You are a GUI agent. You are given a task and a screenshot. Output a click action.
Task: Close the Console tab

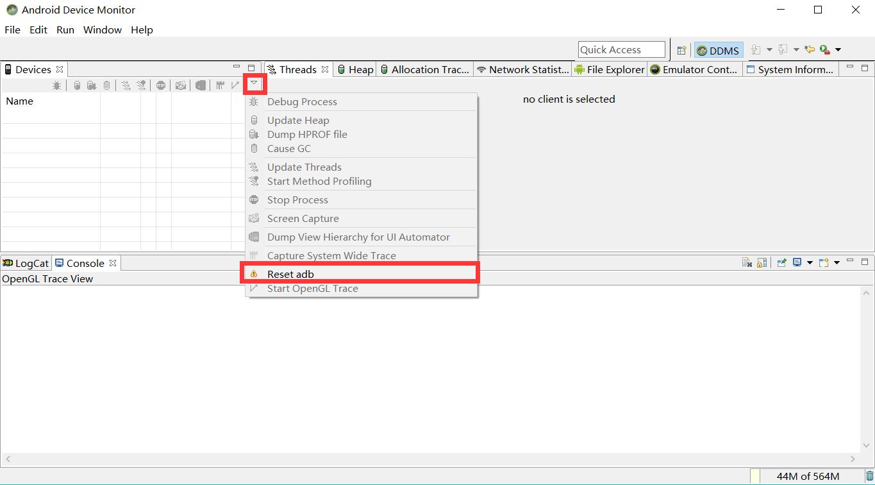[113, 263]
